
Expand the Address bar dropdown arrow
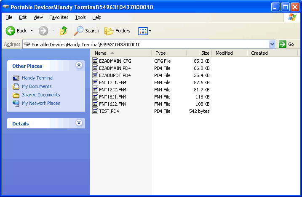click(272, 45)
